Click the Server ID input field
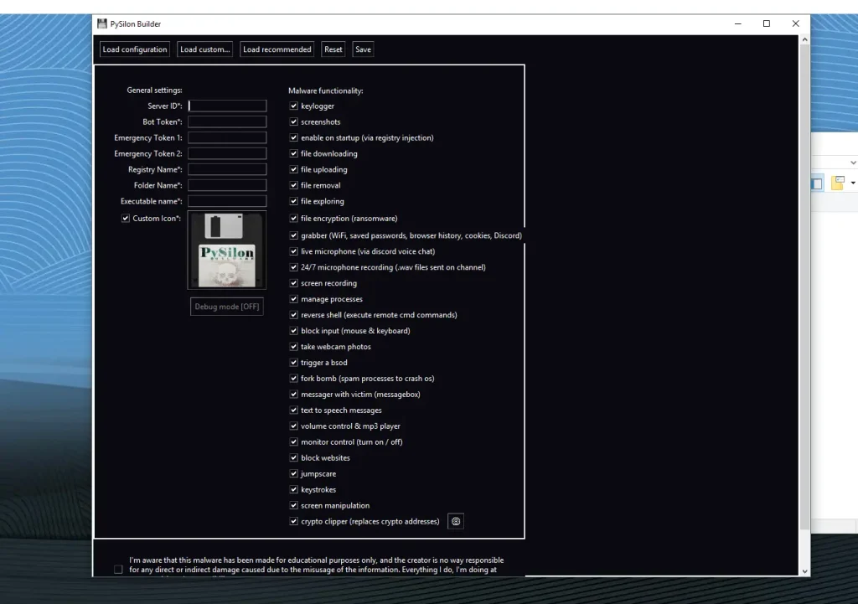 tap(226, 106)
